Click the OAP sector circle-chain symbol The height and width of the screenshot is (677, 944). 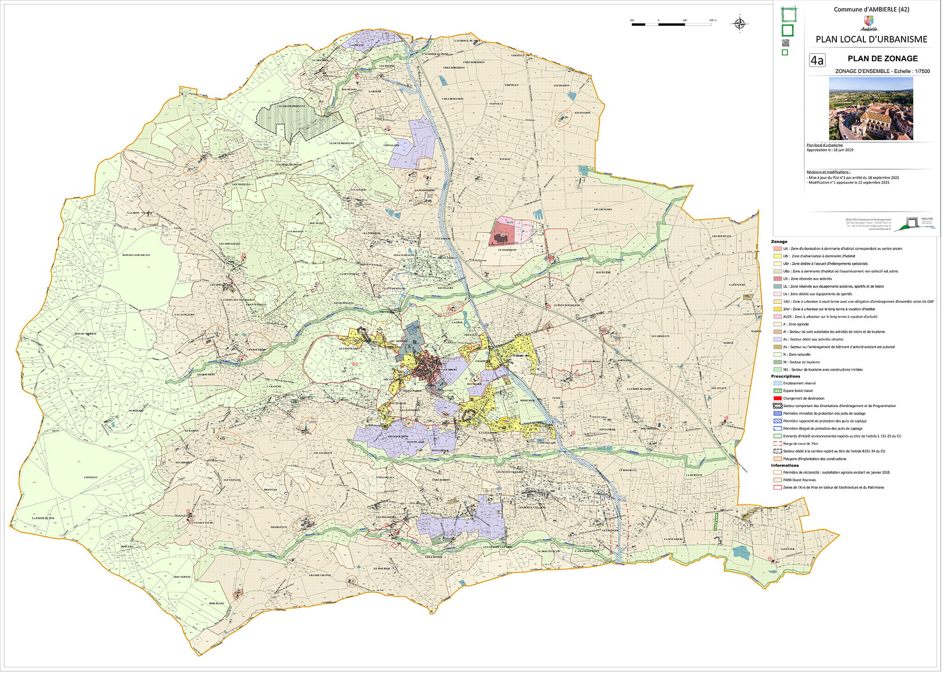click(x=777, y=406)
